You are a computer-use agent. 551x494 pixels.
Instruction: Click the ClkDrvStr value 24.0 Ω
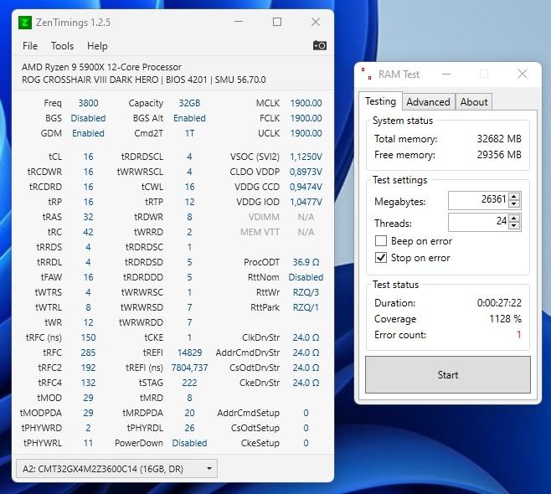point(306,337)
